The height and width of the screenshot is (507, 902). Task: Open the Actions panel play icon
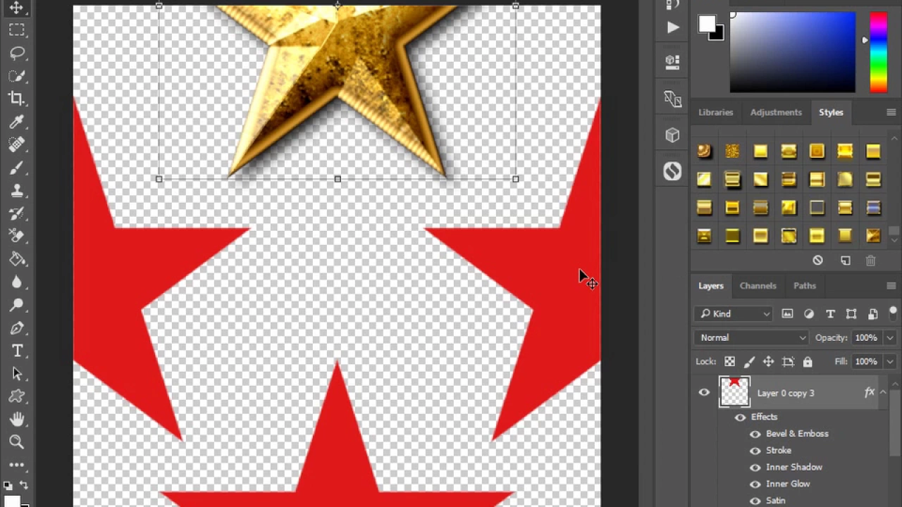(672, 27)
